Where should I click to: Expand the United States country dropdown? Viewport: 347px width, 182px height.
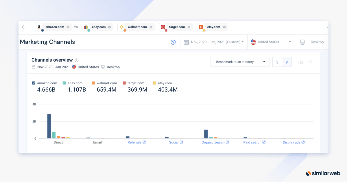[290, 42]
